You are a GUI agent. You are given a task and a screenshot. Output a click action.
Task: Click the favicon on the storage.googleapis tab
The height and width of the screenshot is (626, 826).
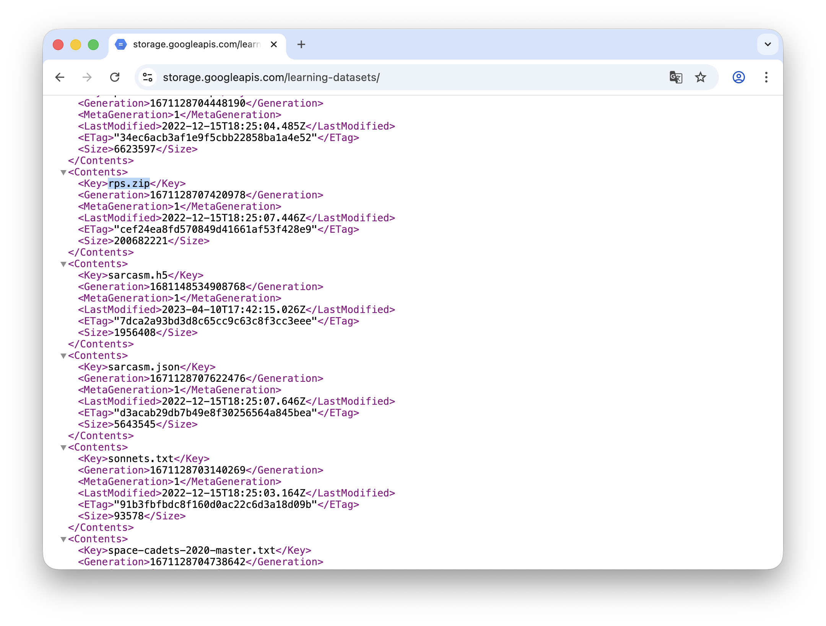pos(121,44)
